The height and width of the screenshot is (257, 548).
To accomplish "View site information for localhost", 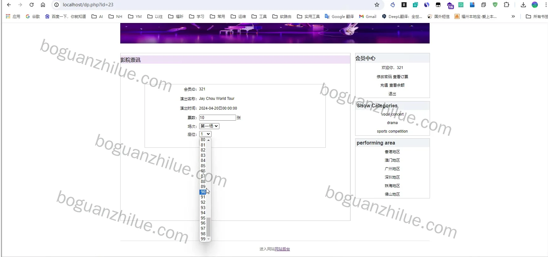I will (x=57, y=5).
